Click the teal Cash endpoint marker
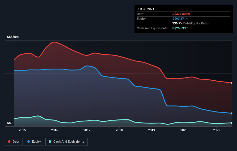Viewport: 237px width, 151px height. point(232,123)
